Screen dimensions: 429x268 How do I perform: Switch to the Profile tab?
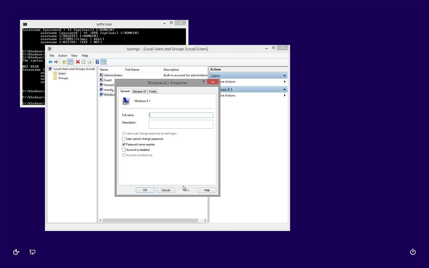153,92
